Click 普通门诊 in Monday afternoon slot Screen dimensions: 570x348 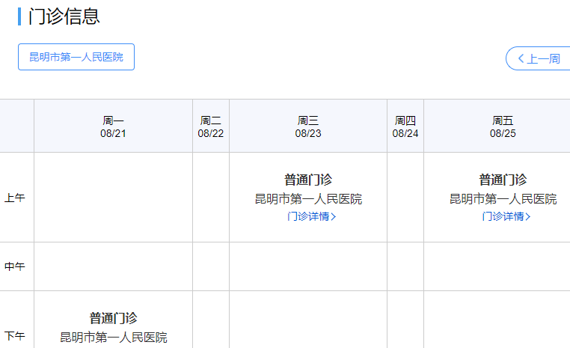(x=114, y=318)
